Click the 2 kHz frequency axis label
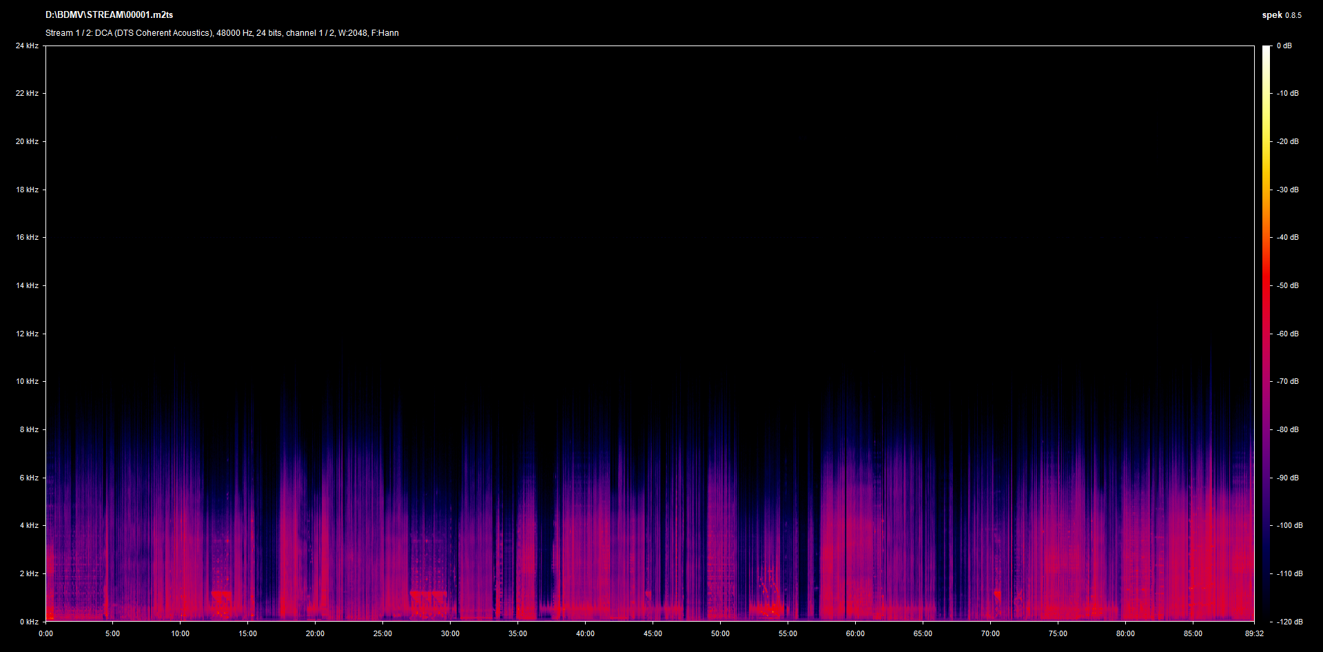 pyautogui.click(x=28, y=573)
